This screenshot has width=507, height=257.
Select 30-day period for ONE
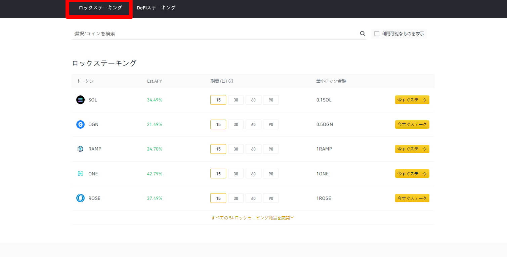(236, 174)
